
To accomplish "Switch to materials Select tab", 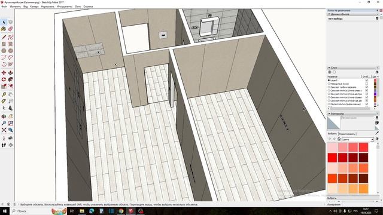I will point(332,134).
